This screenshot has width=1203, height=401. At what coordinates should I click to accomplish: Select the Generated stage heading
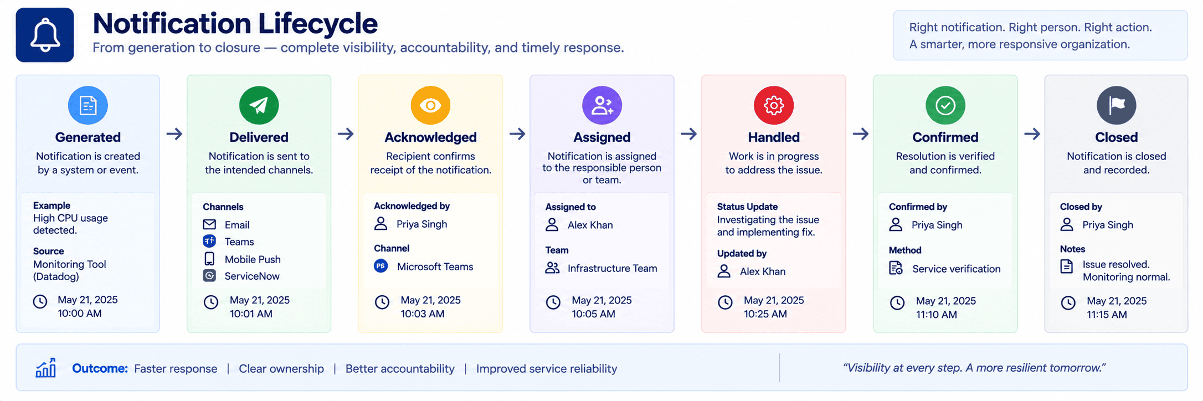(x=88, y=137)
